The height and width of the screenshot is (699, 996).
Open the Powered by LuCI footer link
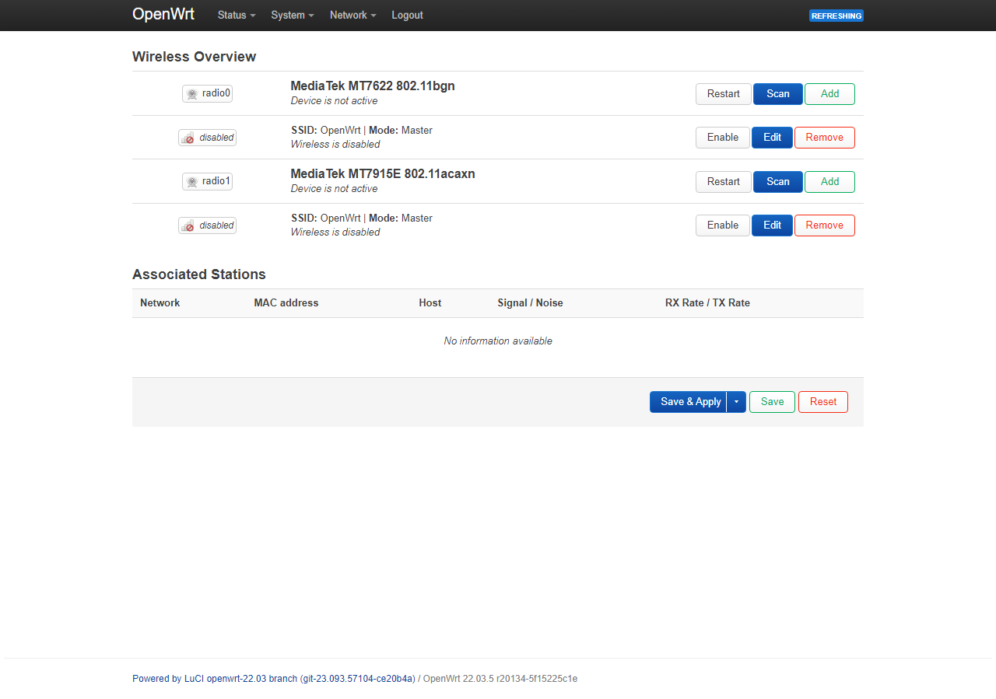274,679
